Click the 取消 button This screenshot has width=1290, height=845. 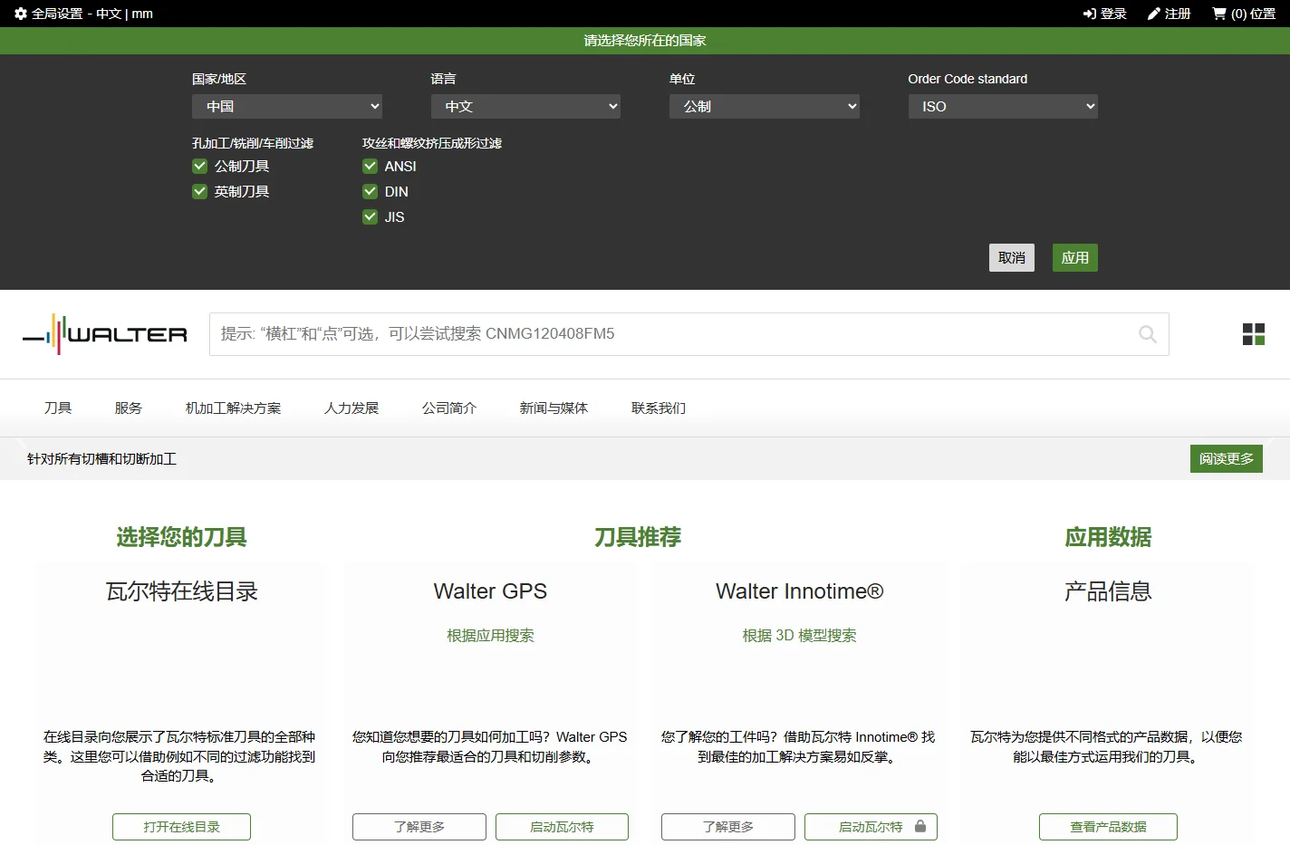1012,258
